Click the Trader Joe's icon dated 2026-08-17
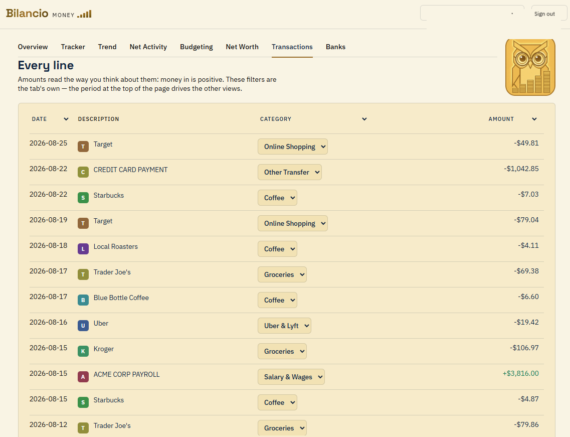The image size is (570, 437). point(83,274)
